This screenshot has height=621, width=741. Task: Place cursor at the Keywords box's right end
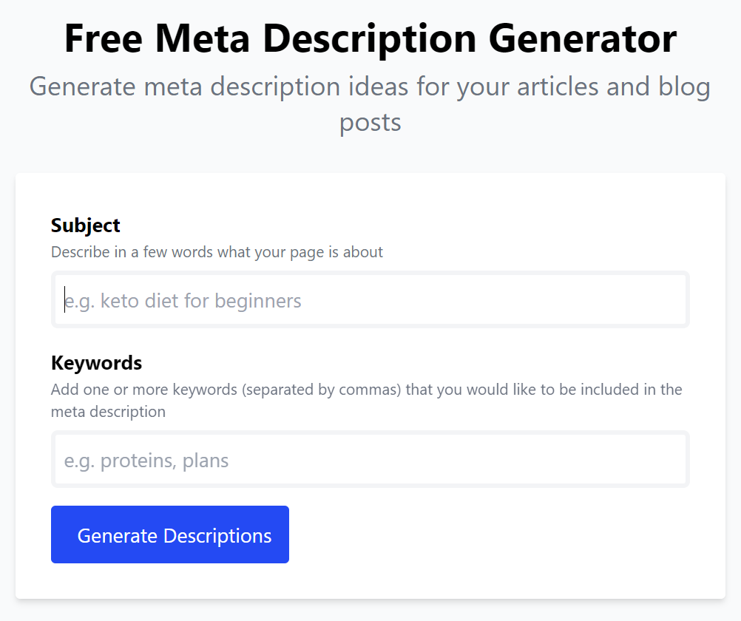(x=677, y=460)
